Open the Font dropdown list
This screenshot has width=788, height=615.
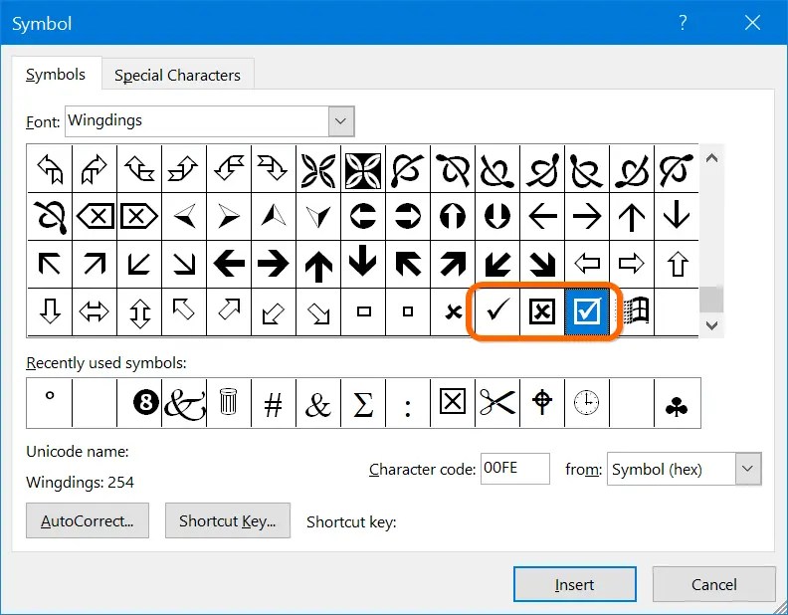point(341,121)
